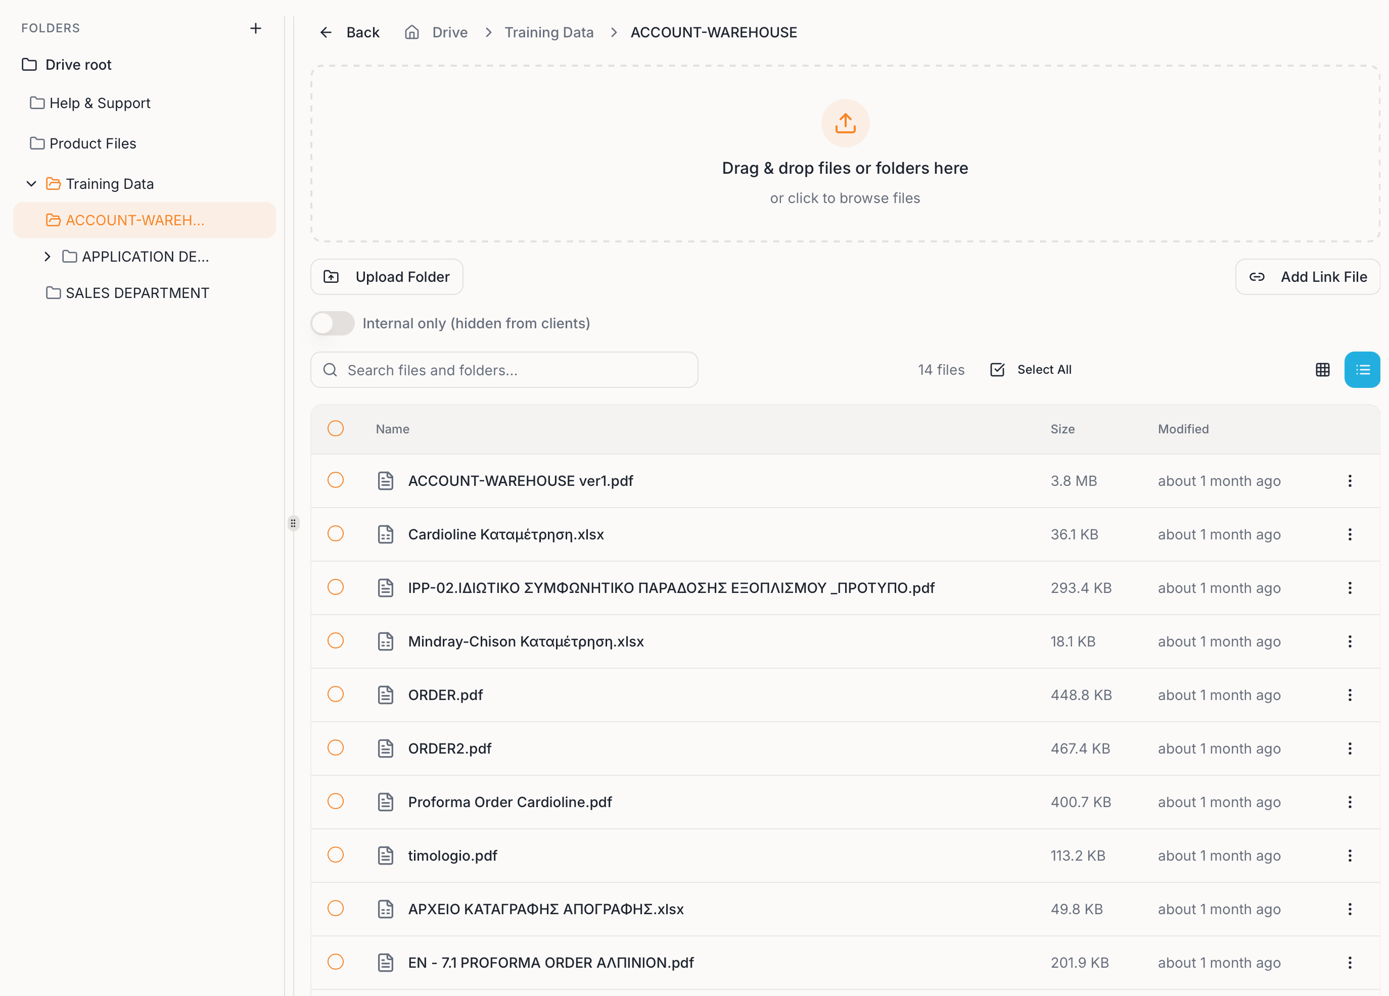Click the Drive home icon in breadcrumb
Screen dimensions: 1389x996
411,32
